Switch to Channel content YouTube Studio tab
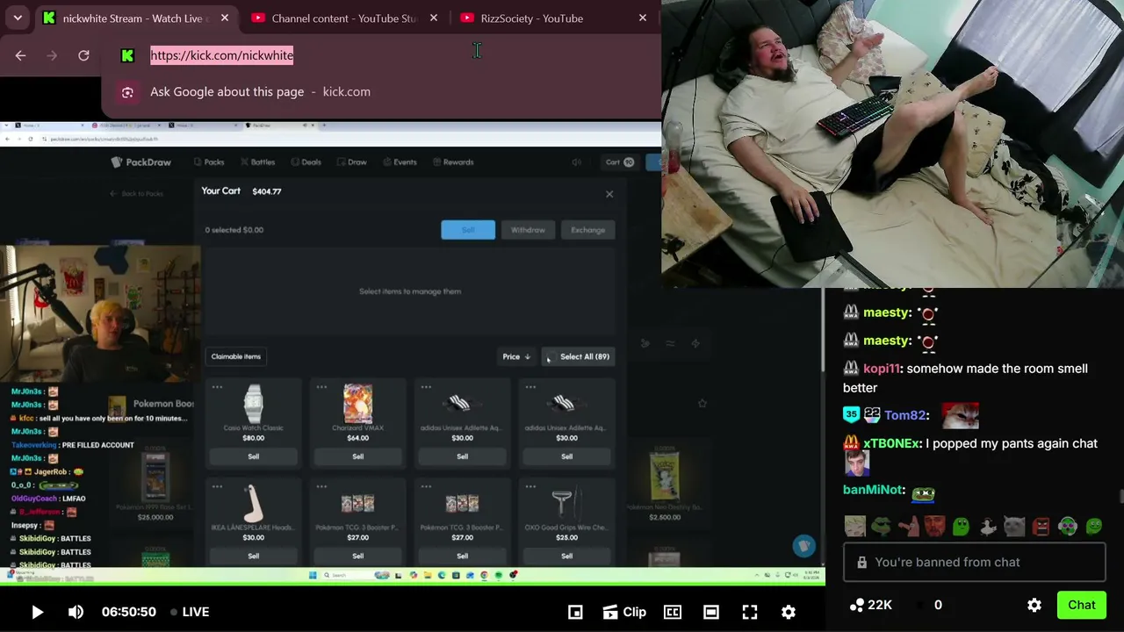 (344, 18)
